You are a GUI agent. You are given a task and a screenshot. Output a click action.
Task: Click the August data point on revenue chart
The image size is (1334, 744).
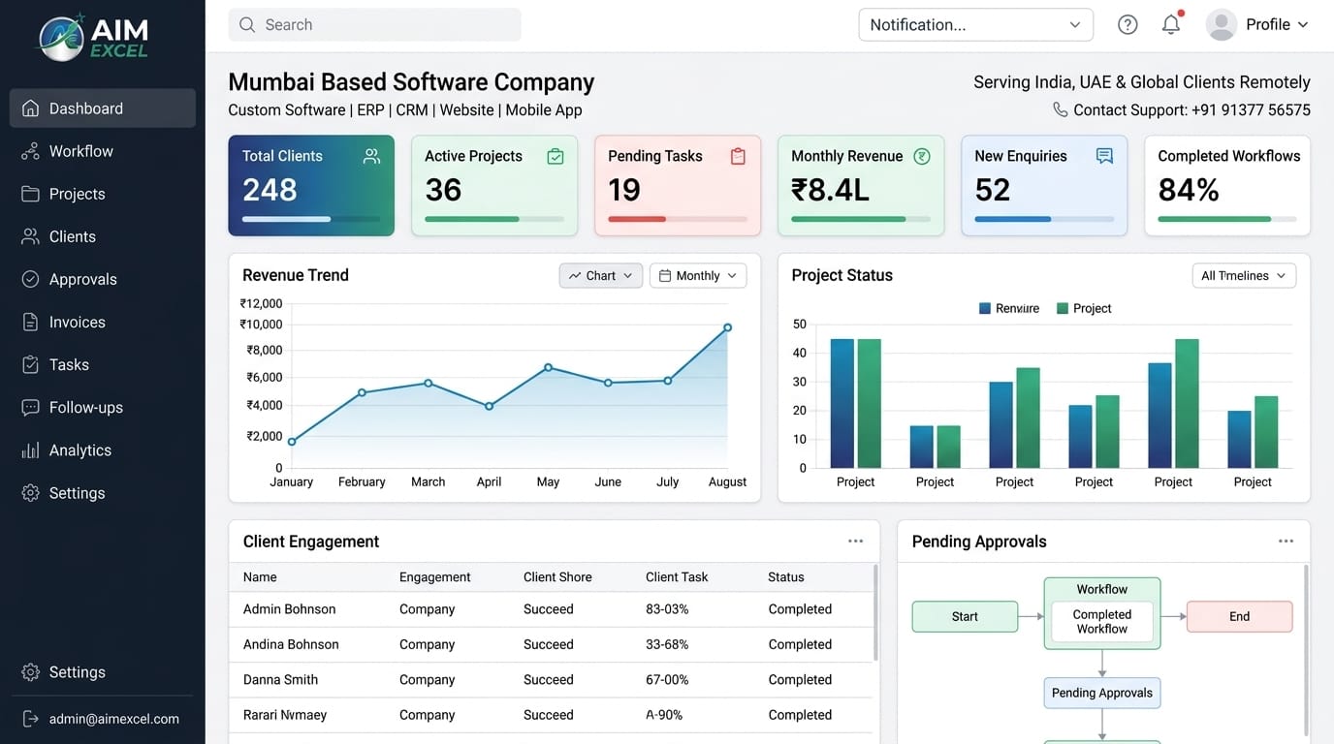[727, 327]
